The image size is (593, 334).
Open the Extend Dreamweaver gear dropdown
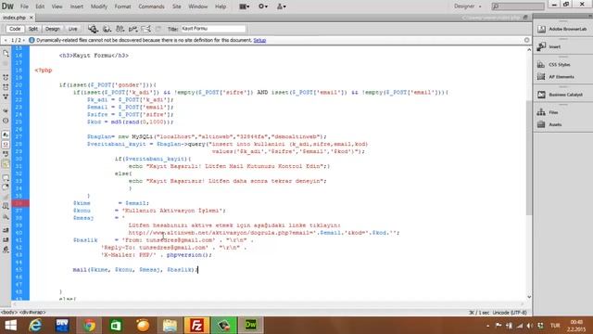click(x=263, y=6)
